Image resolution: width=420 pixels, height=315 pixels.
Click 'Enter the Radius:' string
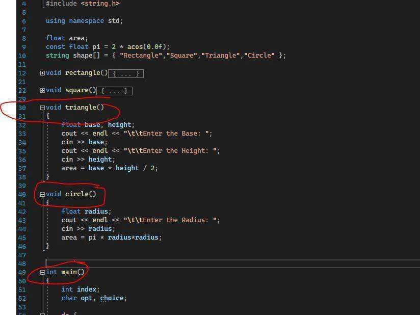[x=170, y=220]
